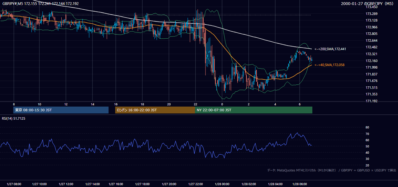Viewport: 398px width, 187px height.
Task: Select the NY 22:00-07:00 JST session bar
Action: tap(253, 110)
